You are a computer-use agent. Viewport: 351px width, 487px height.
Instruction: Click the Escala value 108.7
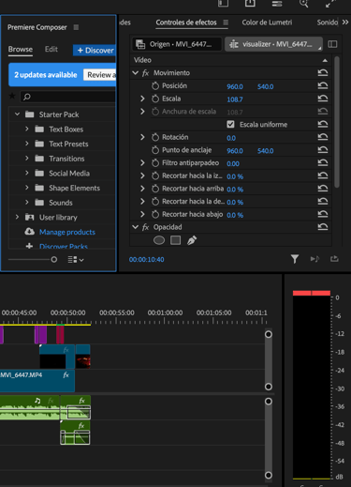tap(235, 99)
